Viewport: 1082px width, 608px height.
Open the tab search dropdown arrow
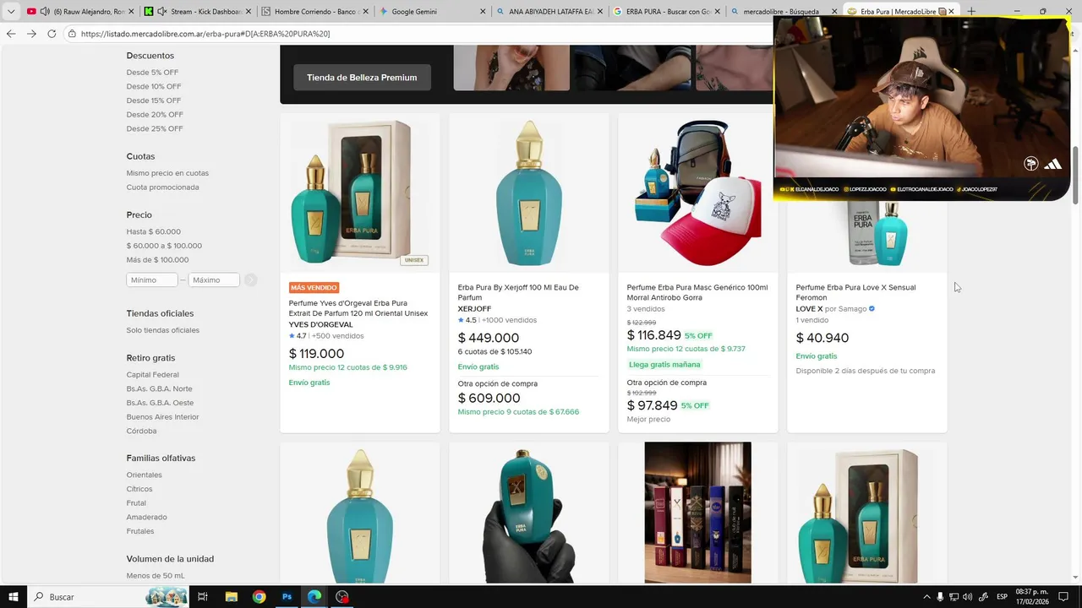10,12
